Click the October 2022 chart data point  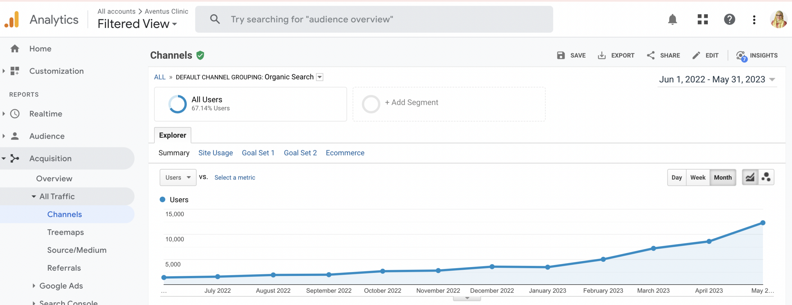coord(383,271)
